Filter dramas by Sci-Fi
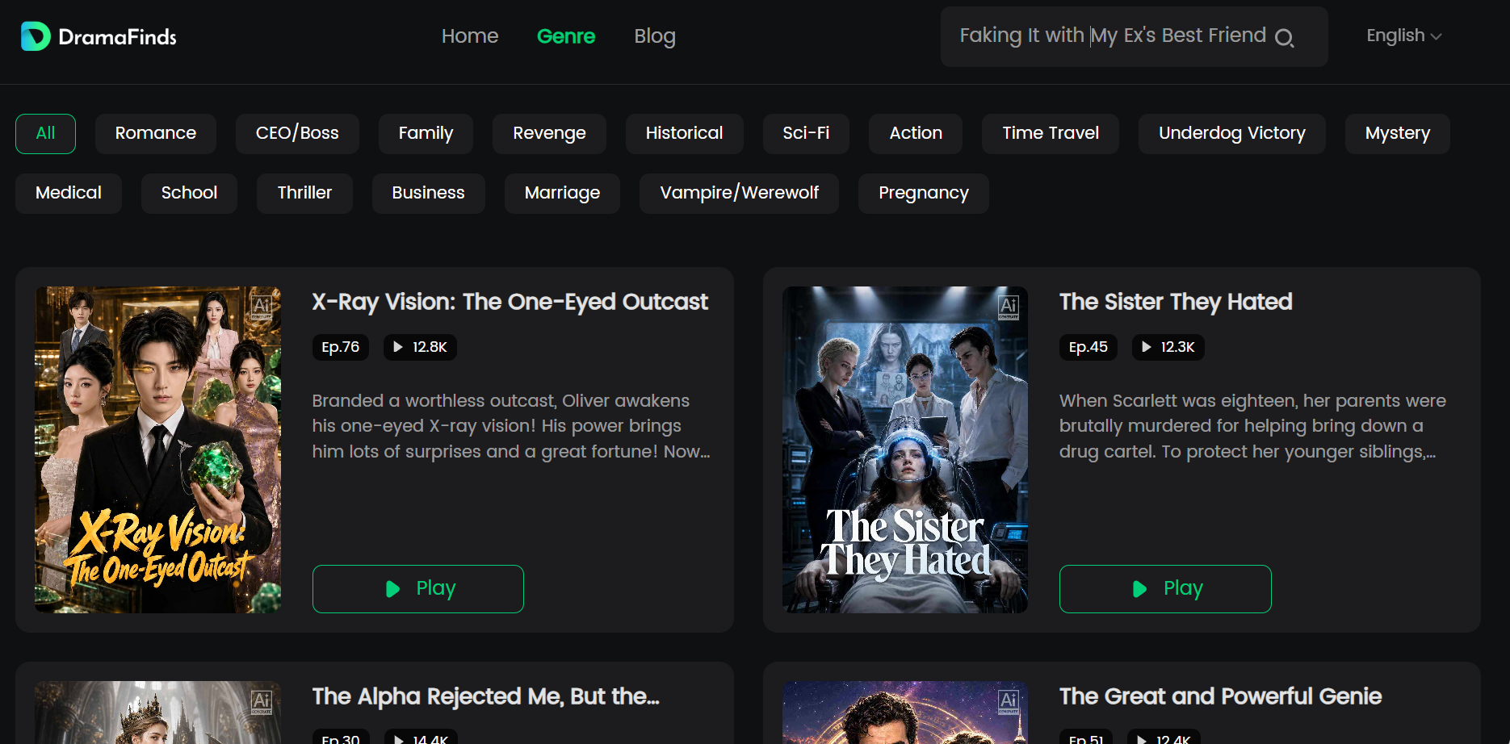1510x744 pixels. click(x=806, y=134)
